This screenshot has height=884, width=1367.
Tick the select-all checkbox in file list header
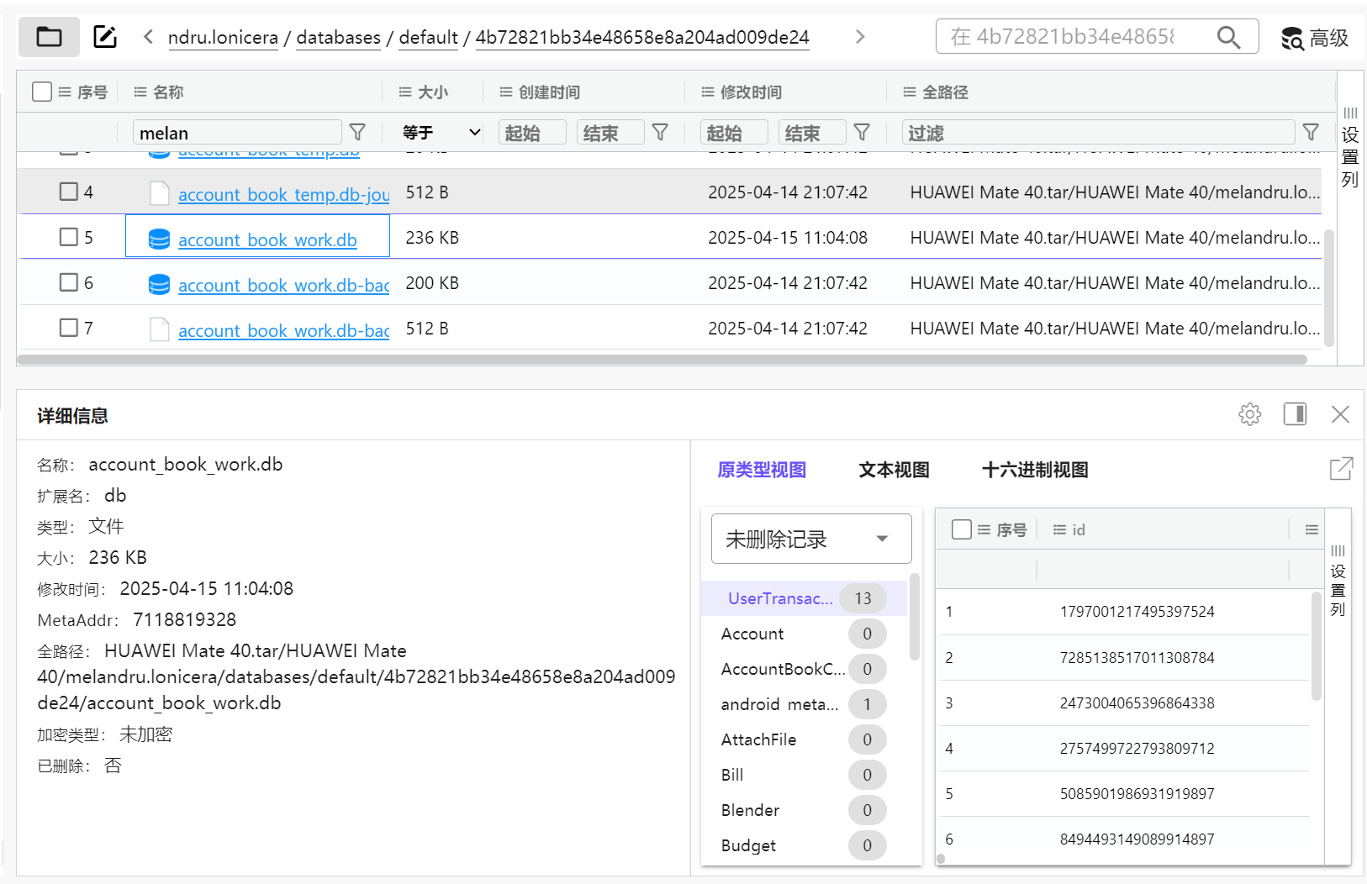[x=42, y=92]
